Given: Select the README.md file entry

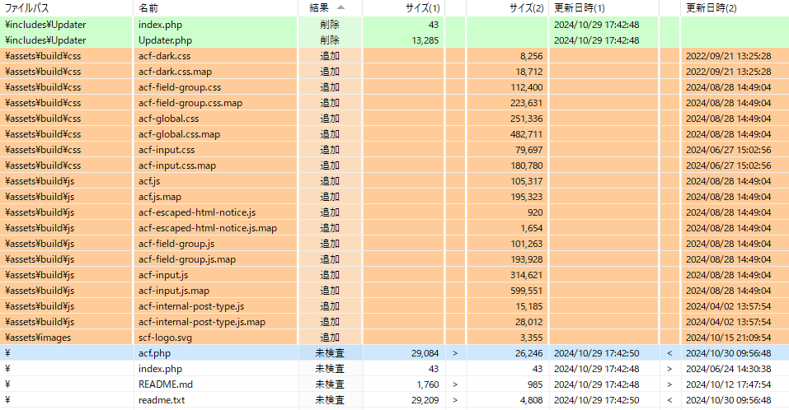Looking at the screenshot, I should click(x=166, y=384).
